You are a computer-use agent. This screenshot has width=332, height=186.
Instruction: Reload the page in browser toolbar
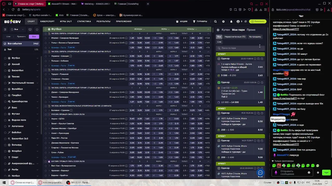[13, 10]
